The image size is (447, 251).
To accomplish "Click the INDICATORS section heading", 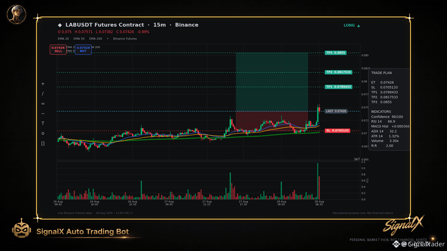I will pos(381,112).
